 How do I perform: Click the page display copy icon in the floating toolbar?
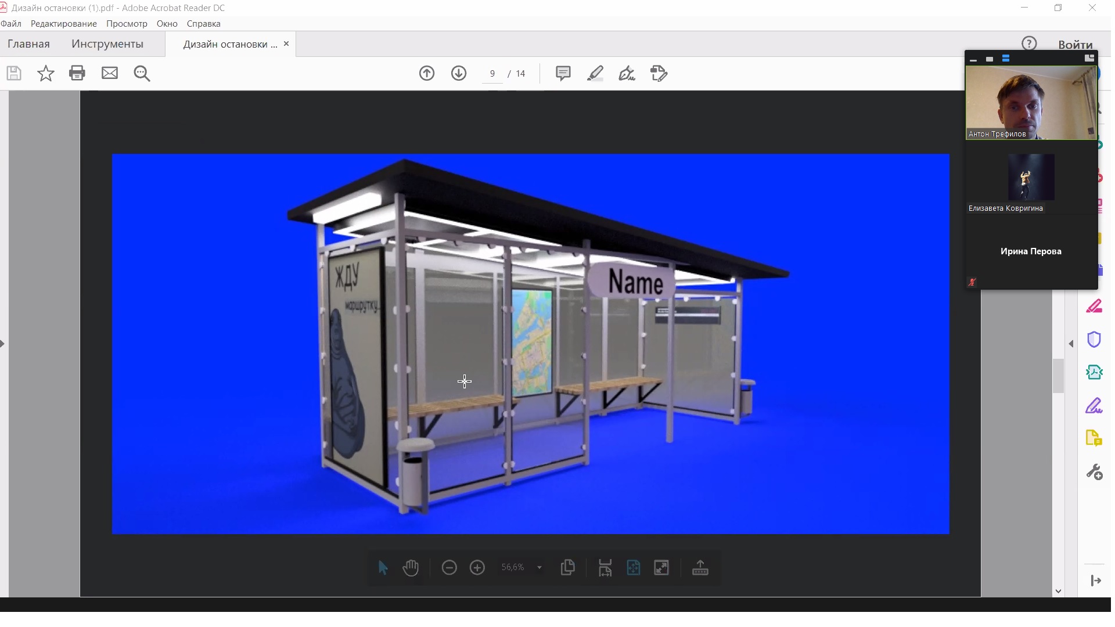click(568, 567)
